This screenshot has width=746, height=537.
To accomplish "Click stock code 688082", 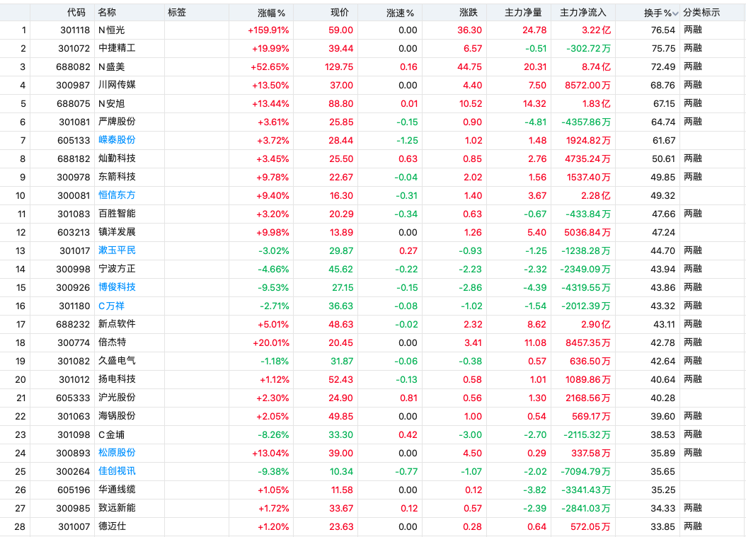I will [73, 67].
